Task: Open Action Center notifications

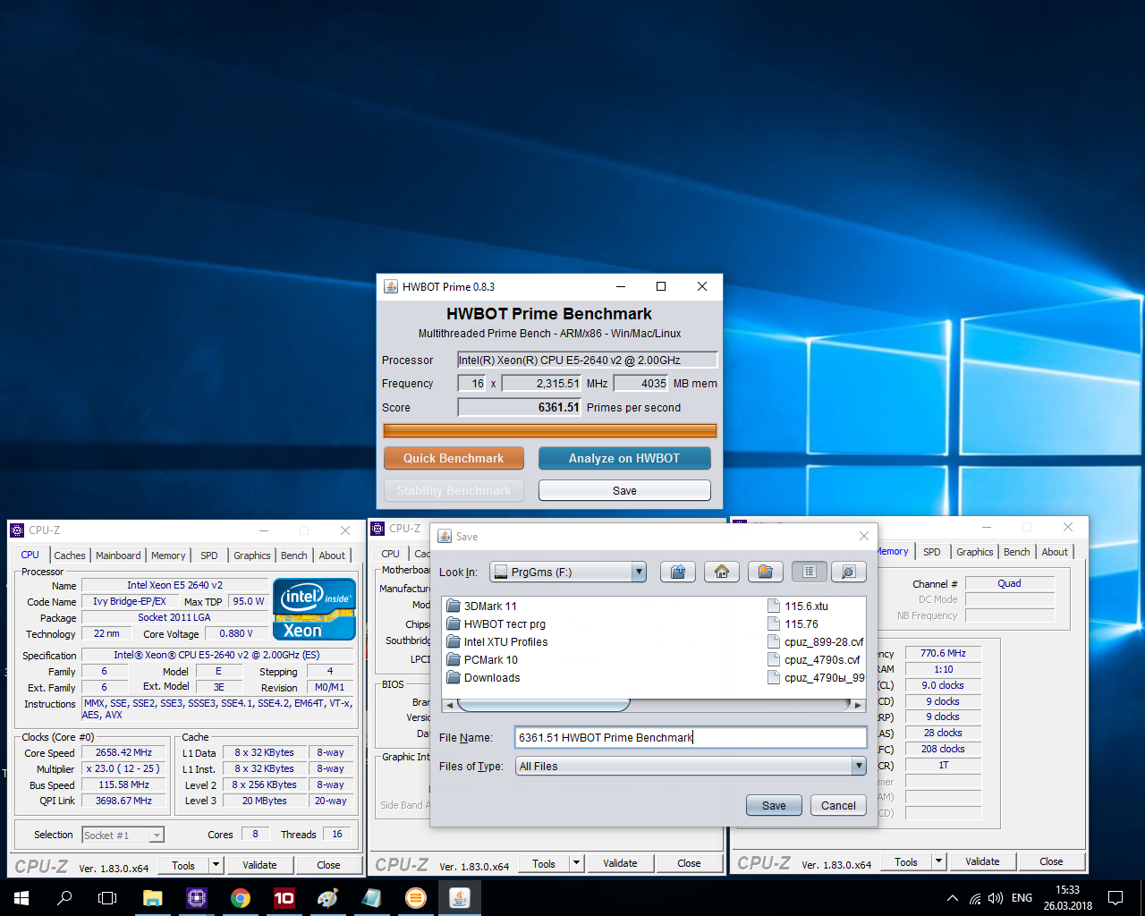Action: click(1115, 898)
